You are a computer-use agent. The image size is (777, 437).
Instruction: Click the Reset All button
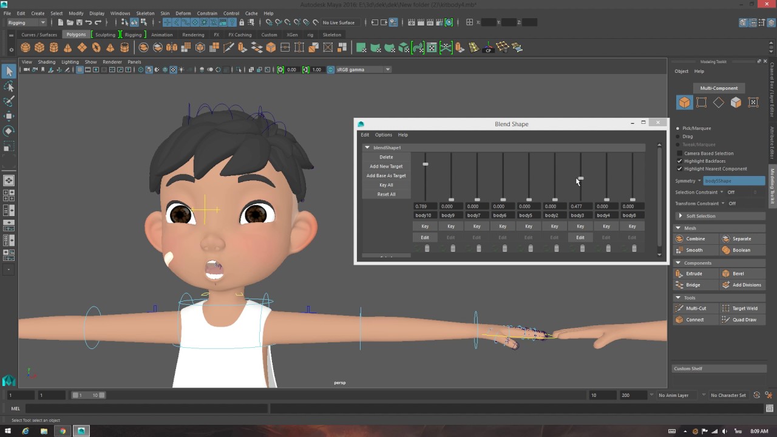coord(386,194)
